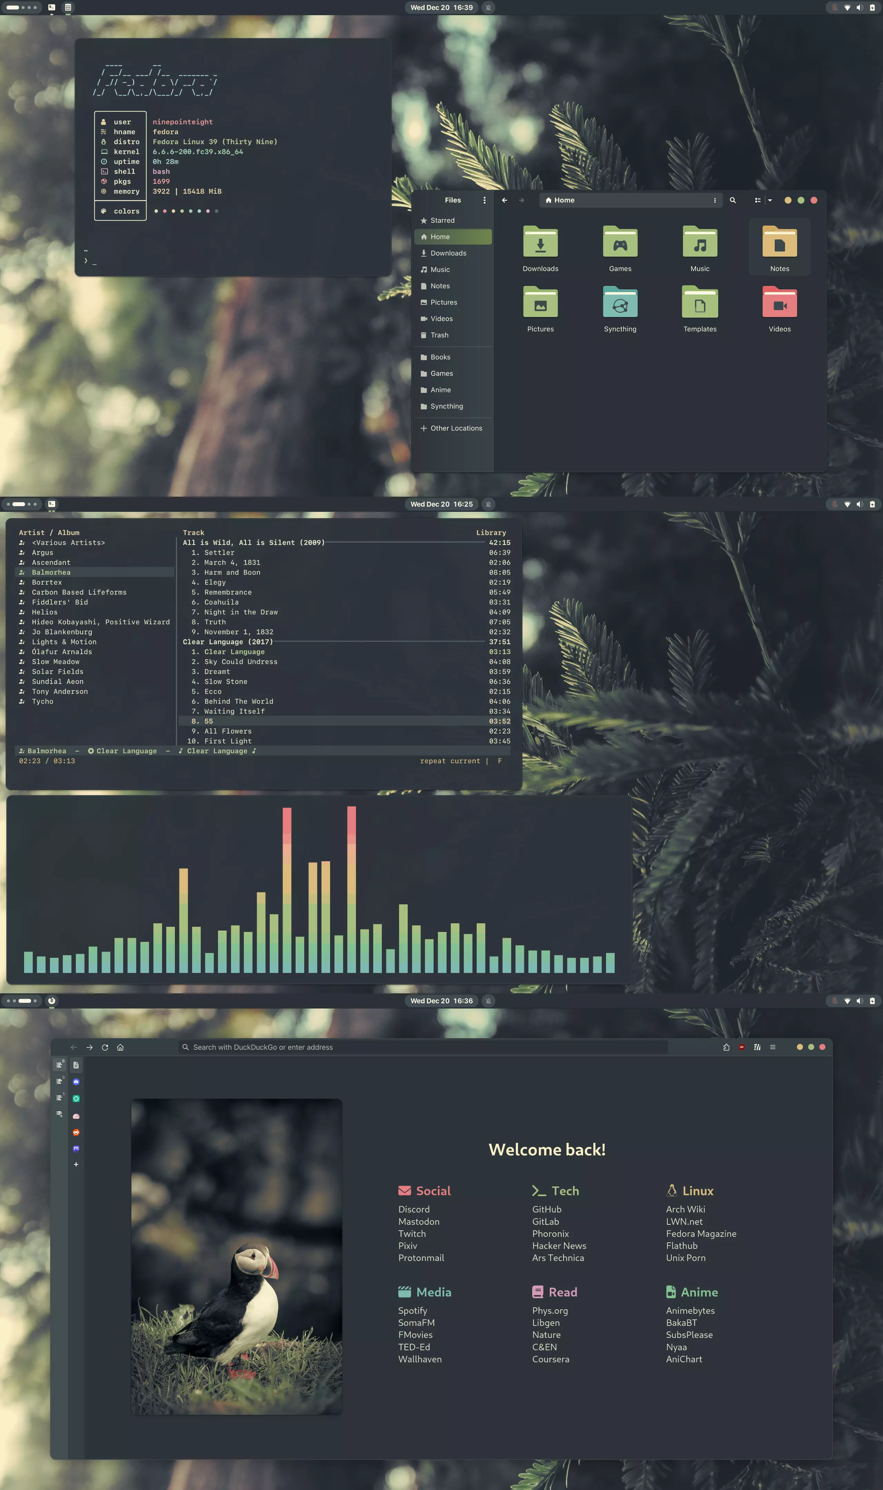Screen dimensions: 883x1490
Task: Click the browser home button
Action: [120, 1047]
